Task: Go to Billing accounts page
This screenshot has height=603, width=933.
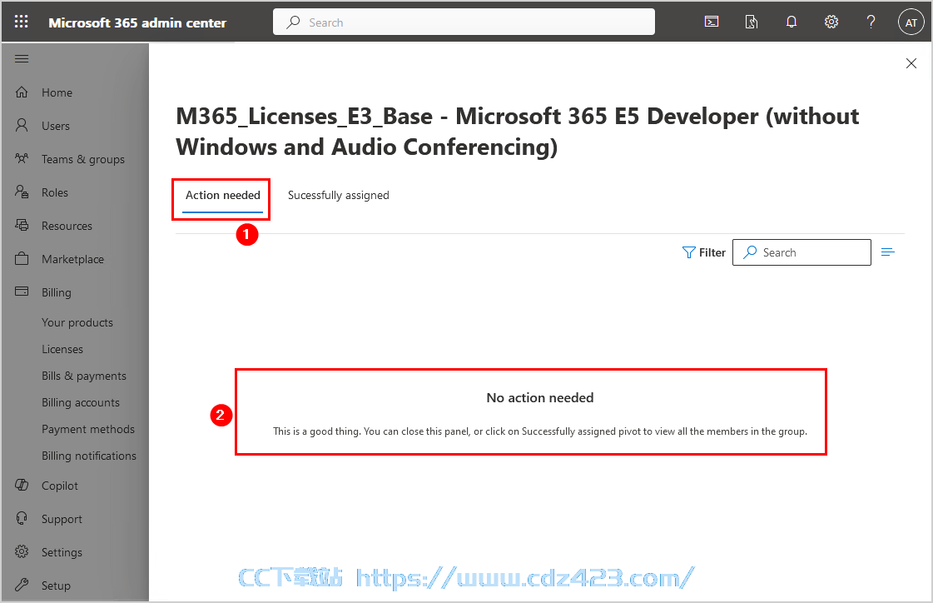Action: 81,402
